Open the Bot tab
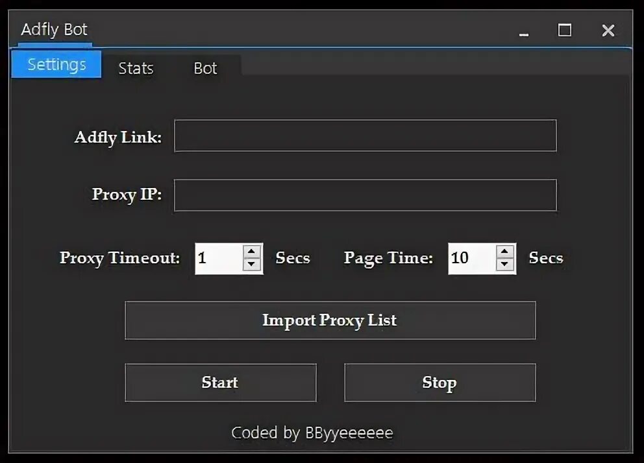The height and width of the screenshot is (463, 644). pos(205,68)
